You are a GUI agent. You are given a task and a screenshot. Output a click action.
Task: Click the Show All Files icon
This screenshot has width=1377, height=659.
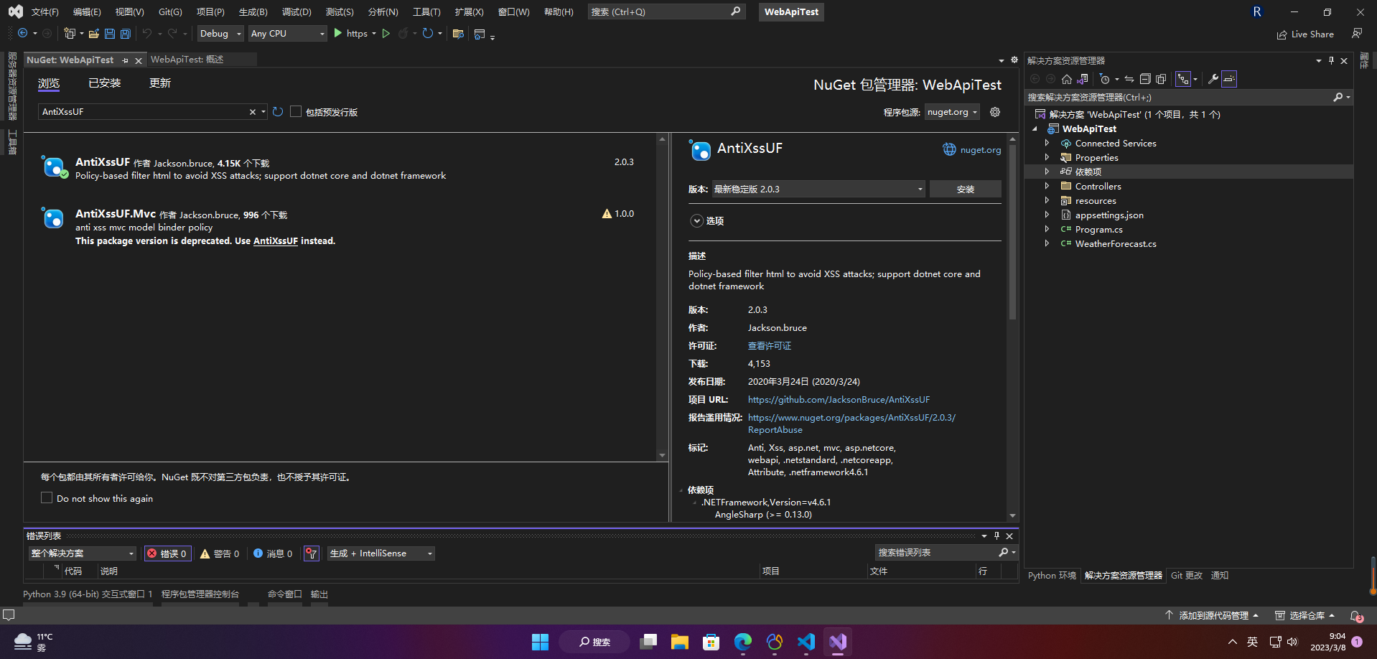[x=1161, y=79]
